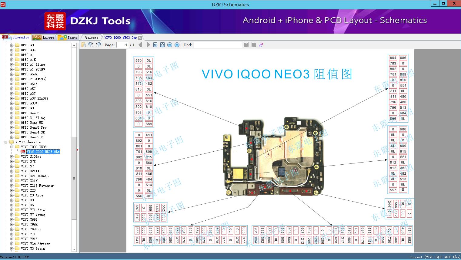Screen dimensions: 461x260
Task: Click the VIVO X23 folder icon
Action: tap(17, 190)
